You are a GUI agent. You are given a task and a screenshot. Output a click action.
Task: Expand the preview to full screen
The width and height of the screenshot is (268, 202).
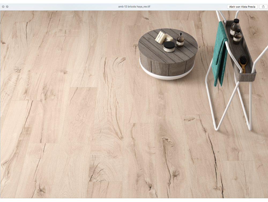pos(7,6)
